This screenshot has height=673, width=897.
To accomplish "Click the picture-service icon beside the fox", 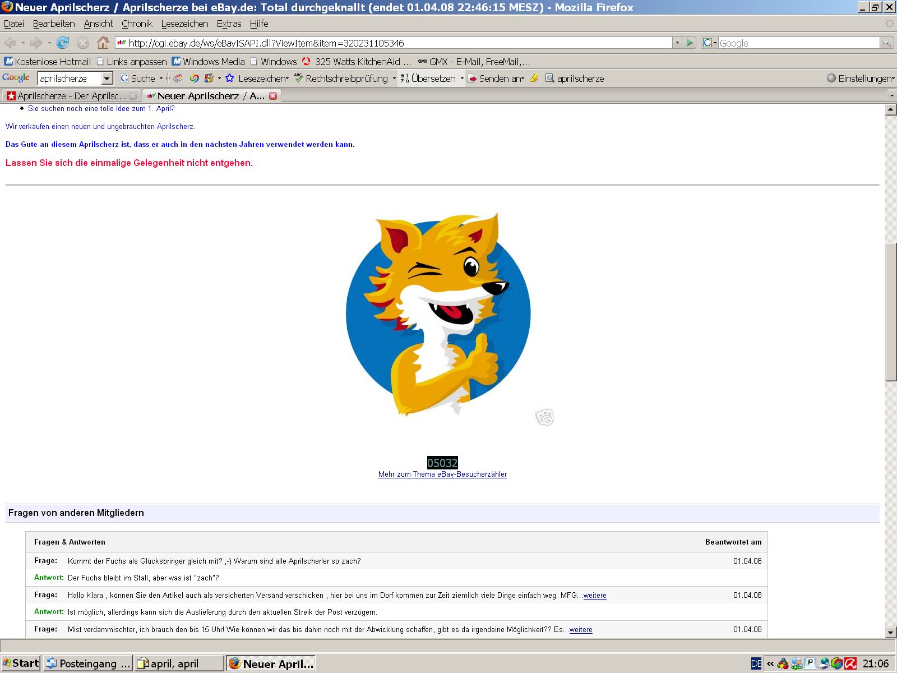I will click(545, 417).
